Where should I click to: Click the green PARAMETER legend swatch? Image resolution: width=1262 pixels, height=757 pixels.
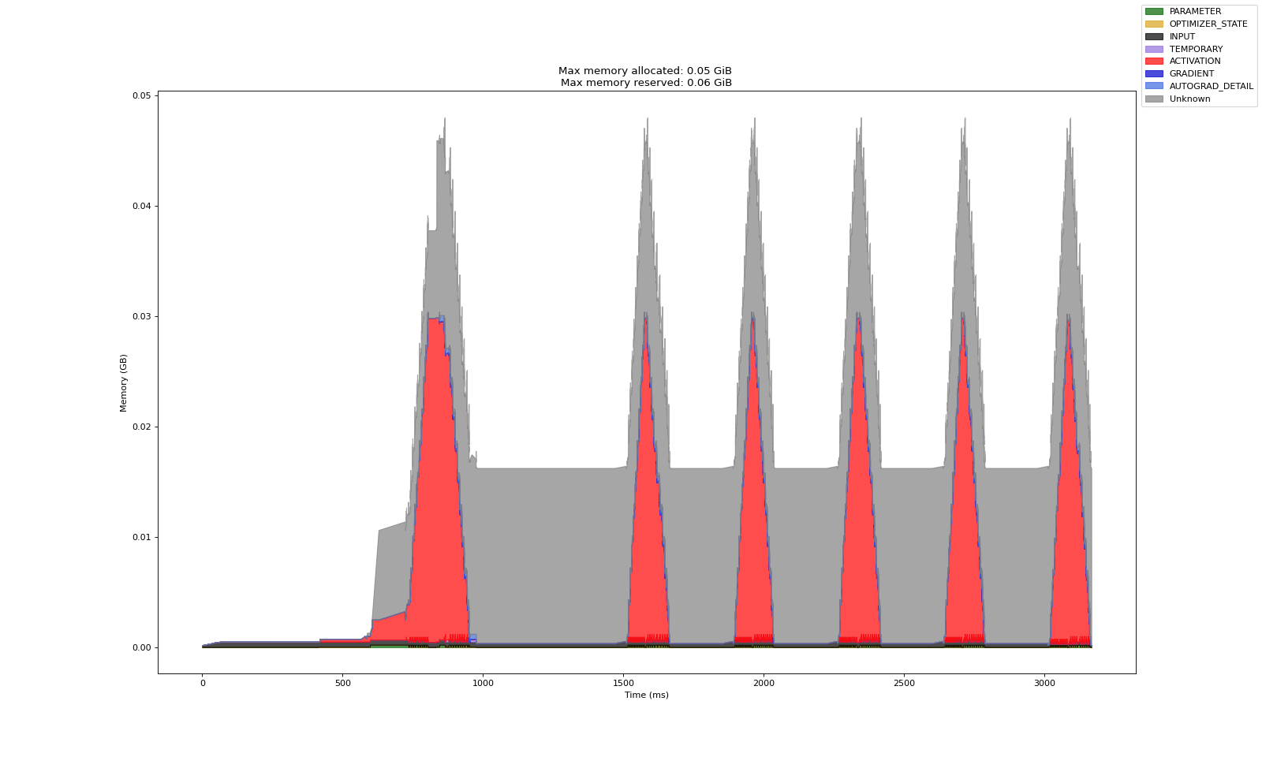click(1154, 12)
